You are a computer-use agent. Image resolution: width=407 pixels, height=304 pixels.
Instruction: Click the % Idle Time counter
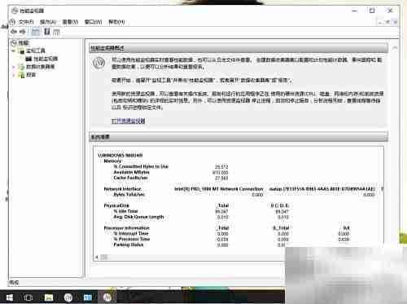pyautogui.click(x=126, y=211)
